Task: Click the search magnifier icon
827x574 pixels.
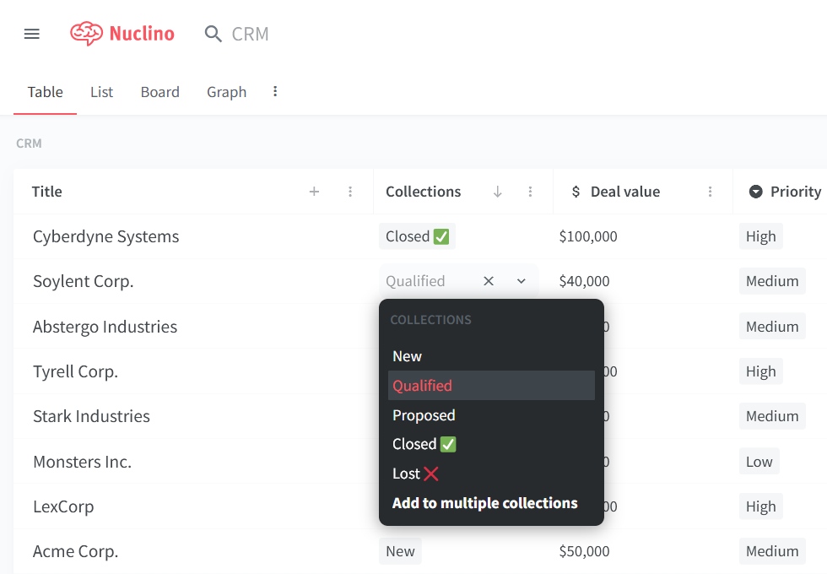Action: [x=213, y=34]
